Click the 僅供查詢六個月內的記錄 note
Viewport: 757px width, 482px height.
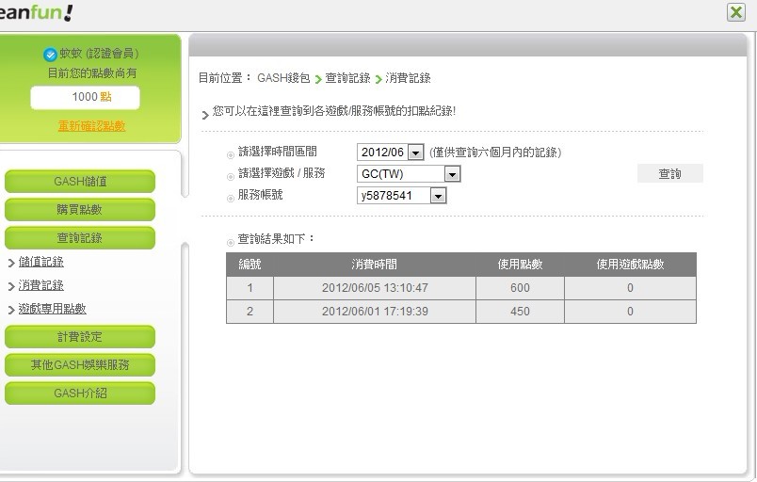click(x=495, y=153)
